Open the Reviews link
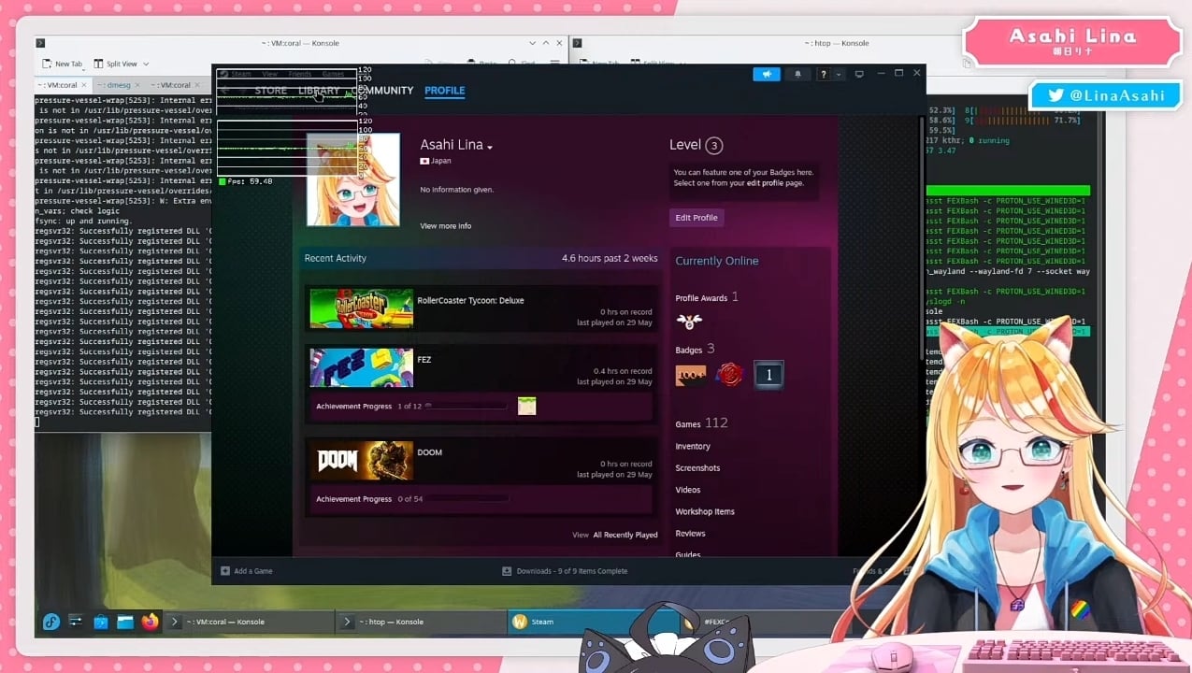This screenshot has width=1192, height=673. [x=690, y=534]
